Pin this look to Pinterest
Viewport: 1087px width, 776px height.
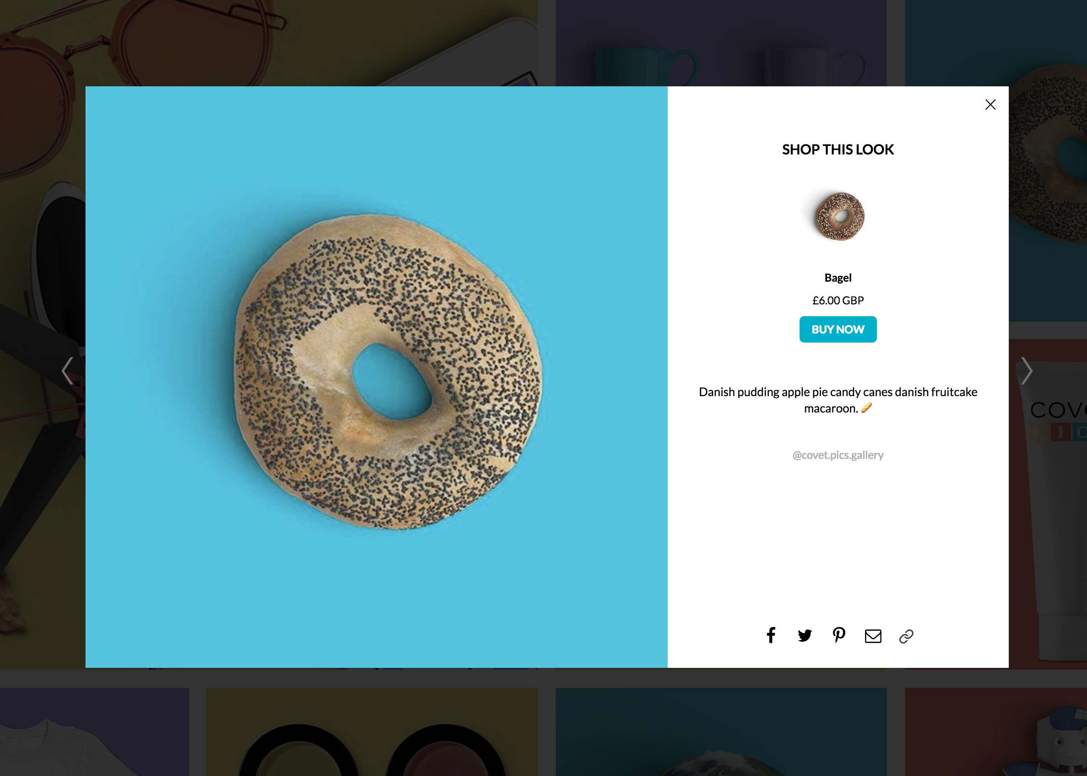(x=838, y=635)
